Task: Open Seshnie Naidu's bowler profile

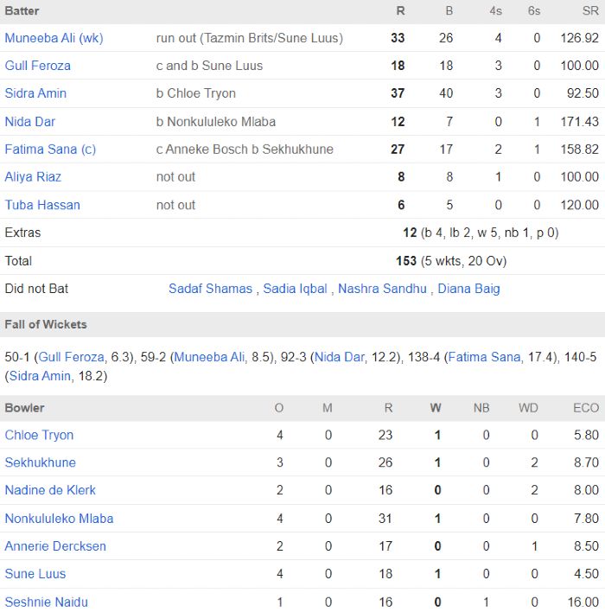Action: click(x=46, y=602)
